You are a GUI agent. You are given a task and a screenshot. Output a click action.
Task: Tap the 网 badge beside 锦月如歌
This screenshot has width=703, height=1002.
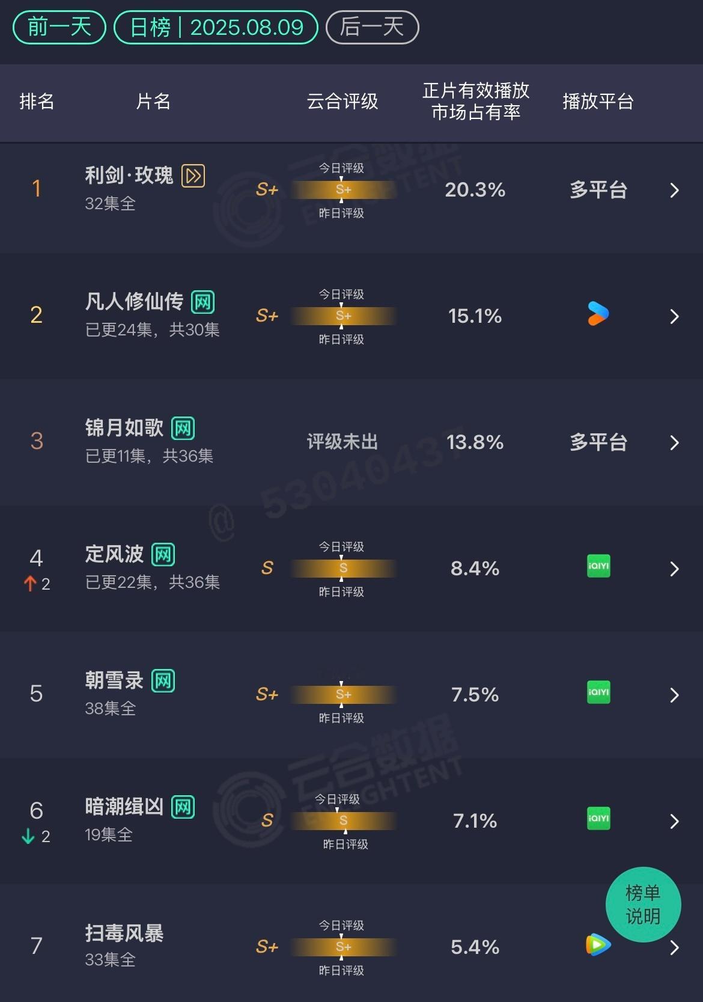tap(183, 429)
